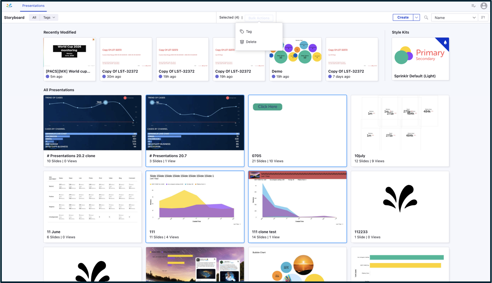Viewport: 492px width, 283px height.
Task: Click '3 Slides | 1 View' text
Action: (x=162, y=161)
